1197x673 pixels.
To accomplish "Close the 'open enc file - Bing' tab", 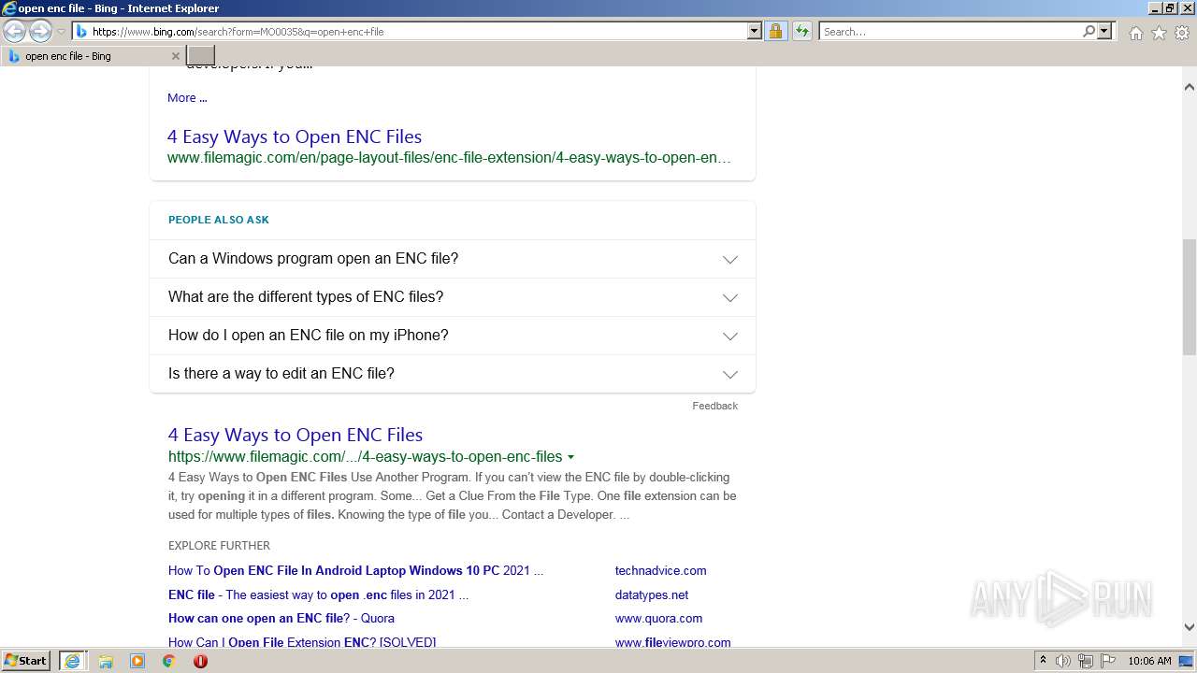I will pos(175,56).
